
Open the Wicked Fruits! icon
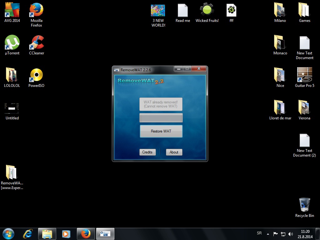tap(207, 12)
